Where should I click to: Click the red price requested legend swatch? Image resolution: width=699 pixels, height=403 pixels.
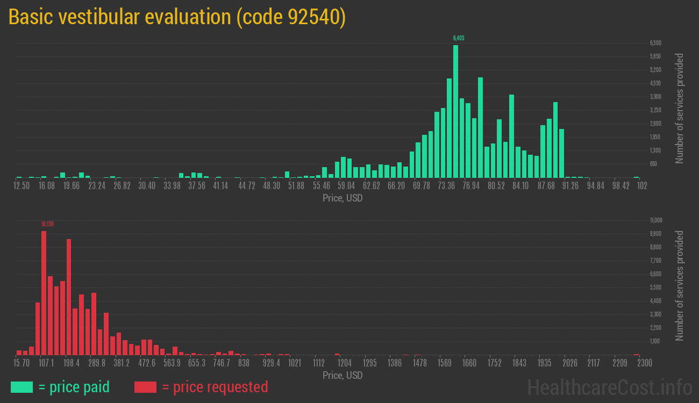pos(145,387)
